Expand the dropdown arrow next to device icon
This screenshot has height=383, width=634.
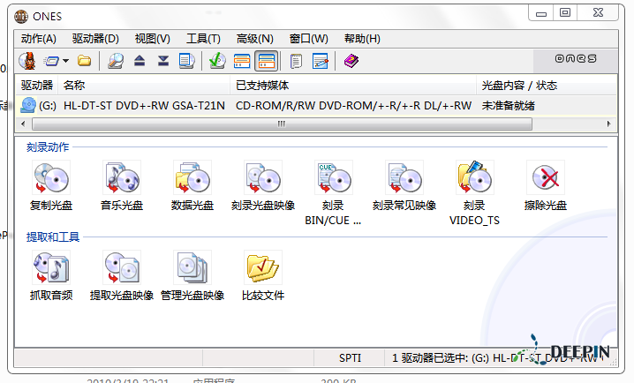[65, 61]
